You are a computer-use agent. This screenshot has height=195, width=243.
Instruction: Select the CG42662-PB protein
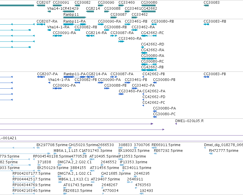pos(143,77)
